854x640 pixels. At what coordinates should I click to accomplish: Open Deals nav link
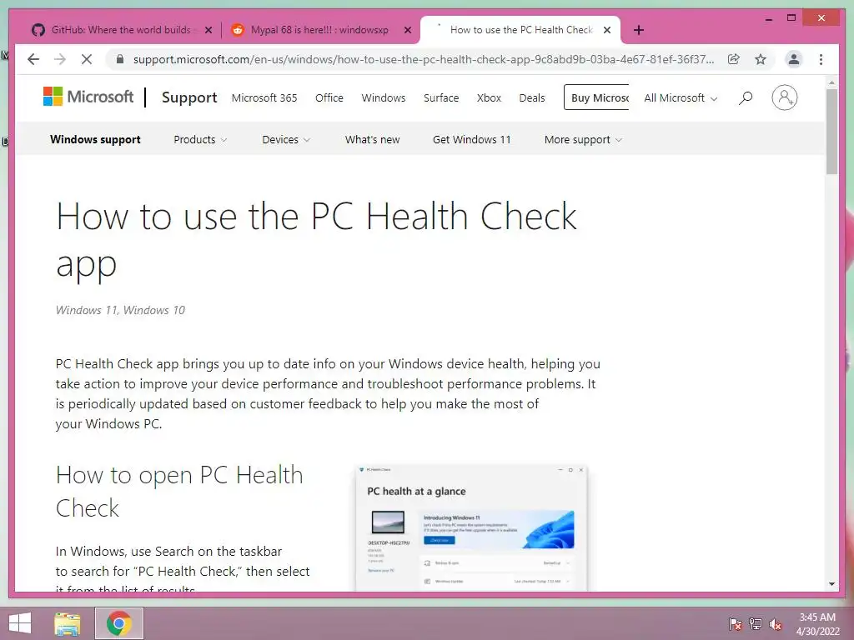pos(531,98)
